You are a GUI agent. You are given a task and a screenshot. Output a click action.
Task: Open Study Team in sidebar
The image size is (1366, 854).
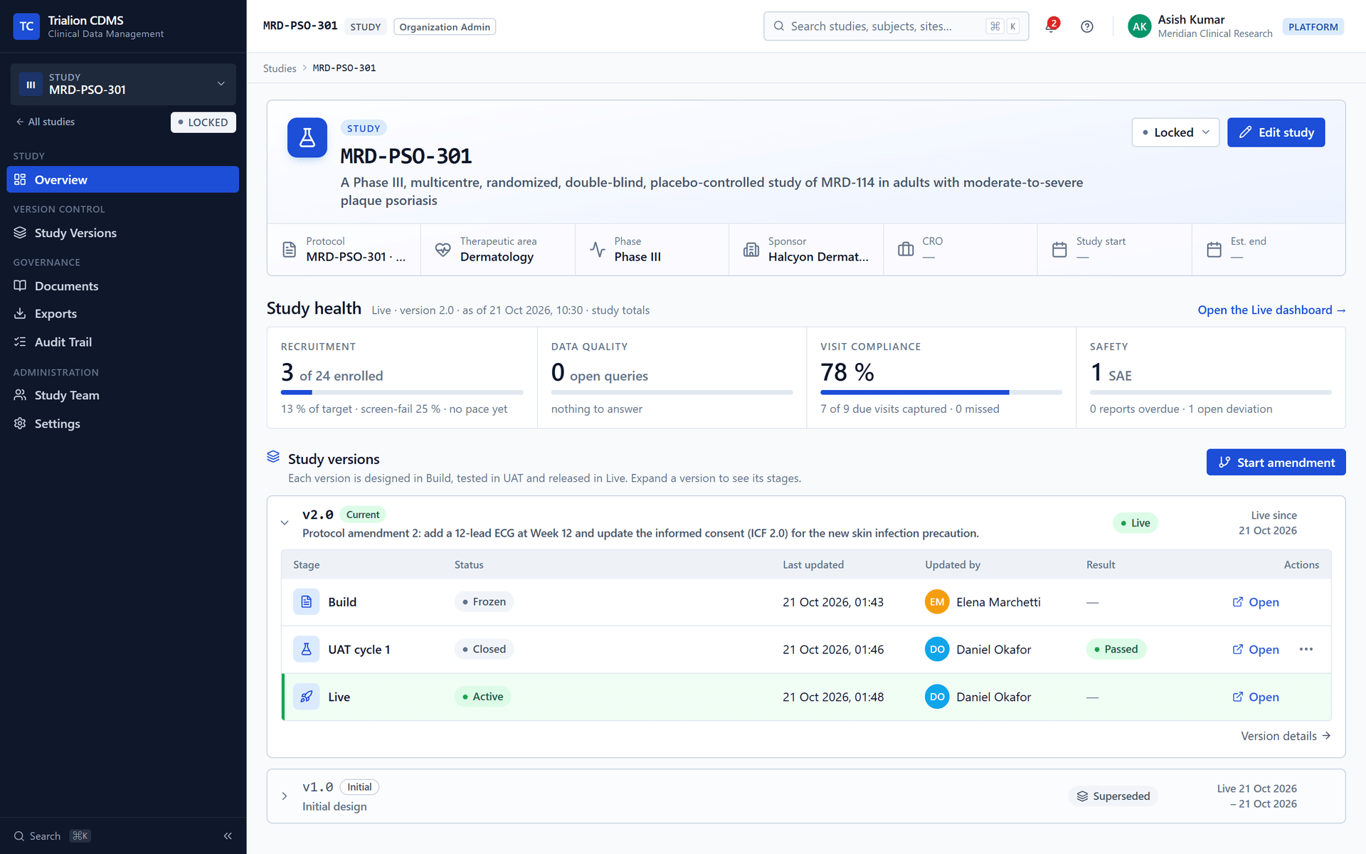pos(123,395)
